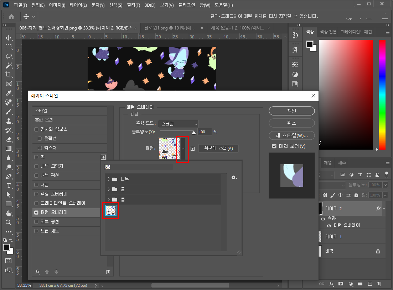Select 혼합 옵션 in styles list
This screenshot has width=393, height=290.
click(x=70, y=120)
